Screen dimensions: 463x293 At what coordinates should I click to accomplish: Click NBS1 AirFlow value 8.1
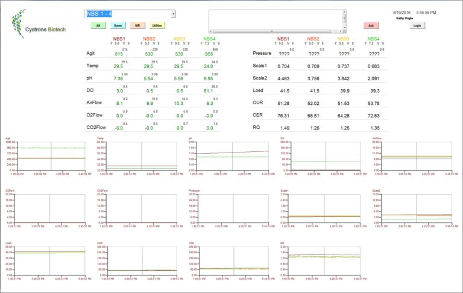119,103
